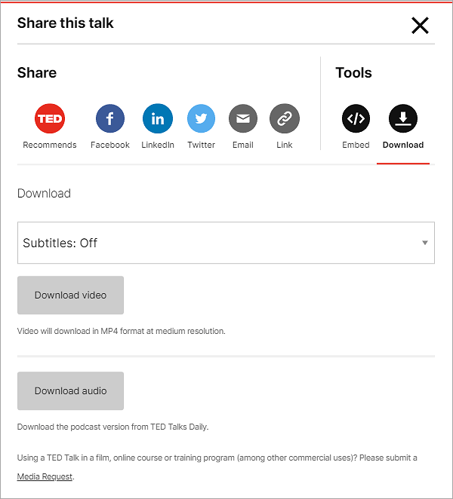
Task: Follow the Media Request link
Action: (45, 476)
